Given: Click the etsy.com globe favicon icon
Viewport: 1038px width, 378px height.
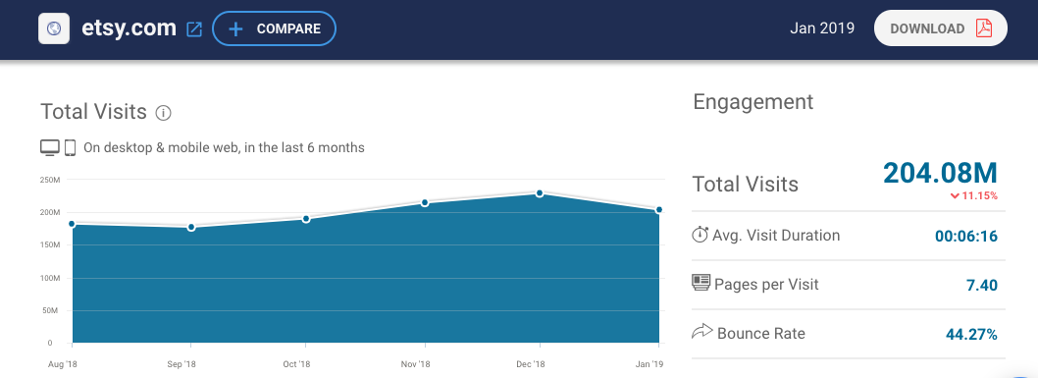Looking at the screenshot, I should (54, 29).
